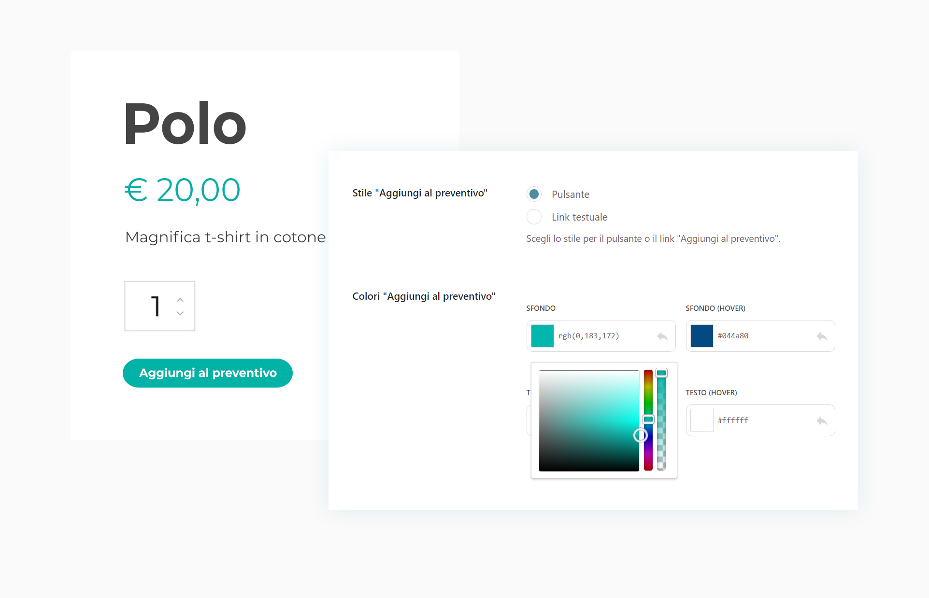Click the #044a80 hex input field
Image resolution: width=929 pixels, height=598 pixels.
[x=763, y=336]
